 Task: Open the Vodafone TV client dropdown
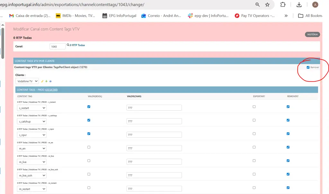[27, 81]
